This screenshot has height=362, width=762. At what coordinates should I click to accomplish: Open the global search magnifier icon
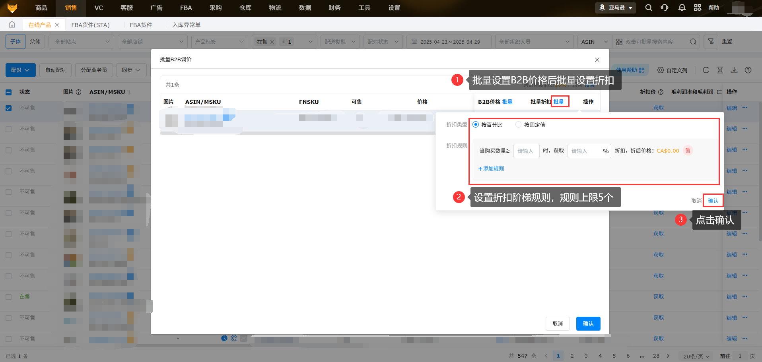(x=649, y=8)
